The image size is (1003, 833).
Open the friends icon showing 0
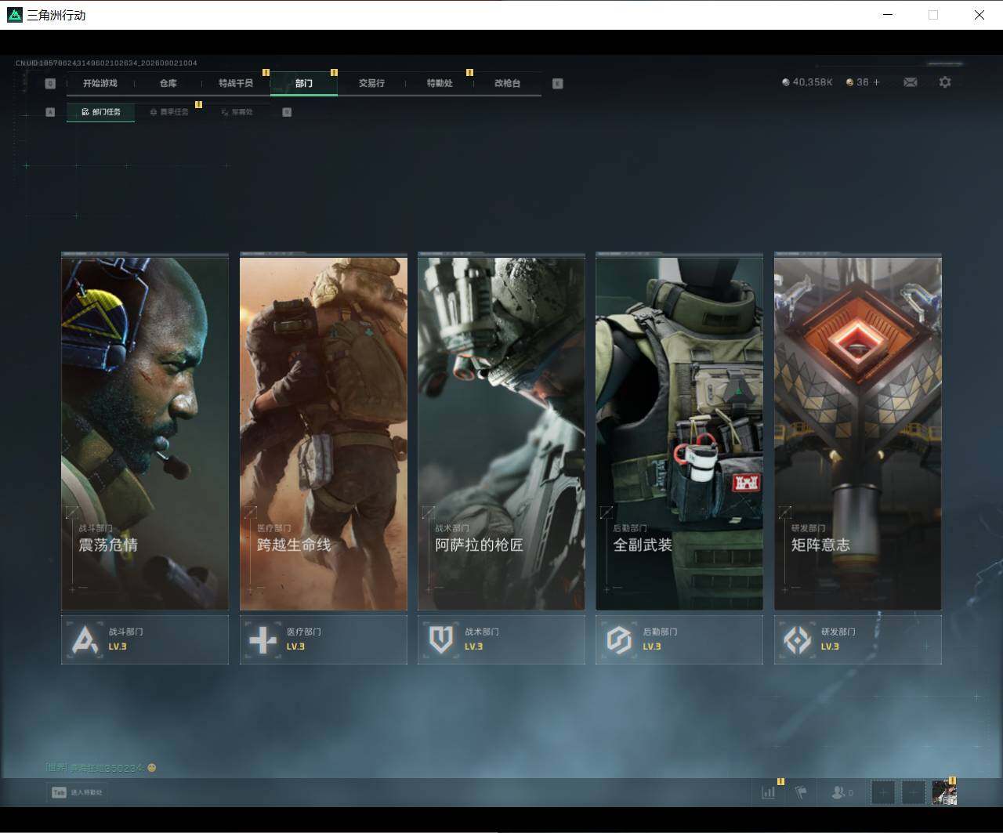point(842,792)
